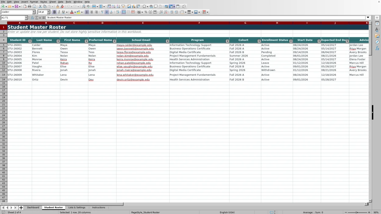Open the Data menu

click(x=60, y=2)
